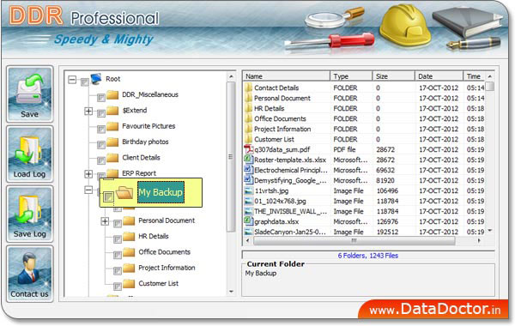The height and width of the screenshot is (326, 515).
Task: Click the file list scroll-right arrow
Action: coord(479,241)
